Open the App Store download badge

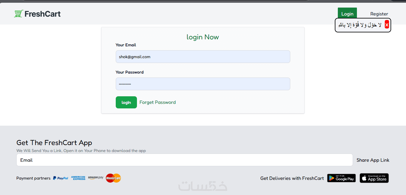click(x=374, y=178)
